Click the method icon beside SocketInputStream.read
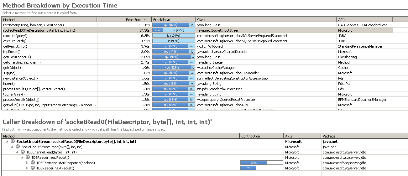This screenshot has height=176, width=408. coord(18,147)
